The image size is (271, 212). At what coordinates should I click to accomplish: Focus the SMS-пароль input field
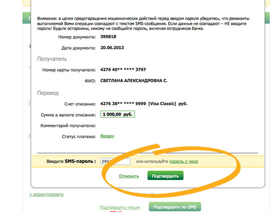pyautogui.click(x=116, y=162)
